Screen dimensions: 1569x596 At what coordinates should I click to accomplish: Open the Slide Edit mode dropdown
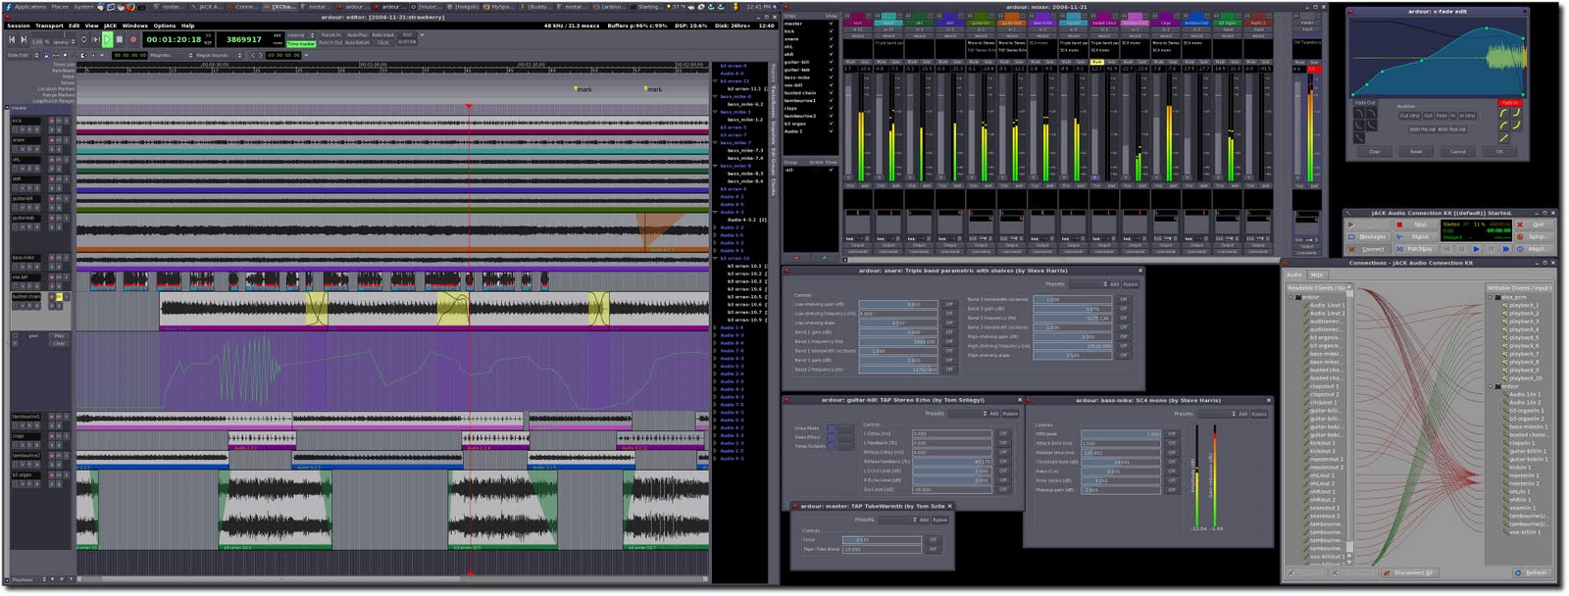point(23,55)
